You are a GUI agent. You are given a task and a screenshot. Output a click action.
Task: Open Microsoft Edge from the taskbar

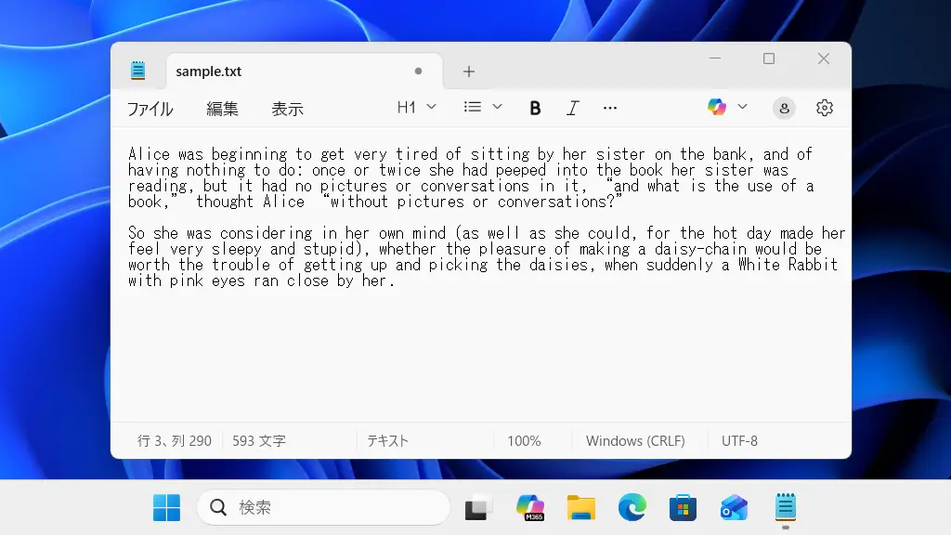tap(632, 507)
